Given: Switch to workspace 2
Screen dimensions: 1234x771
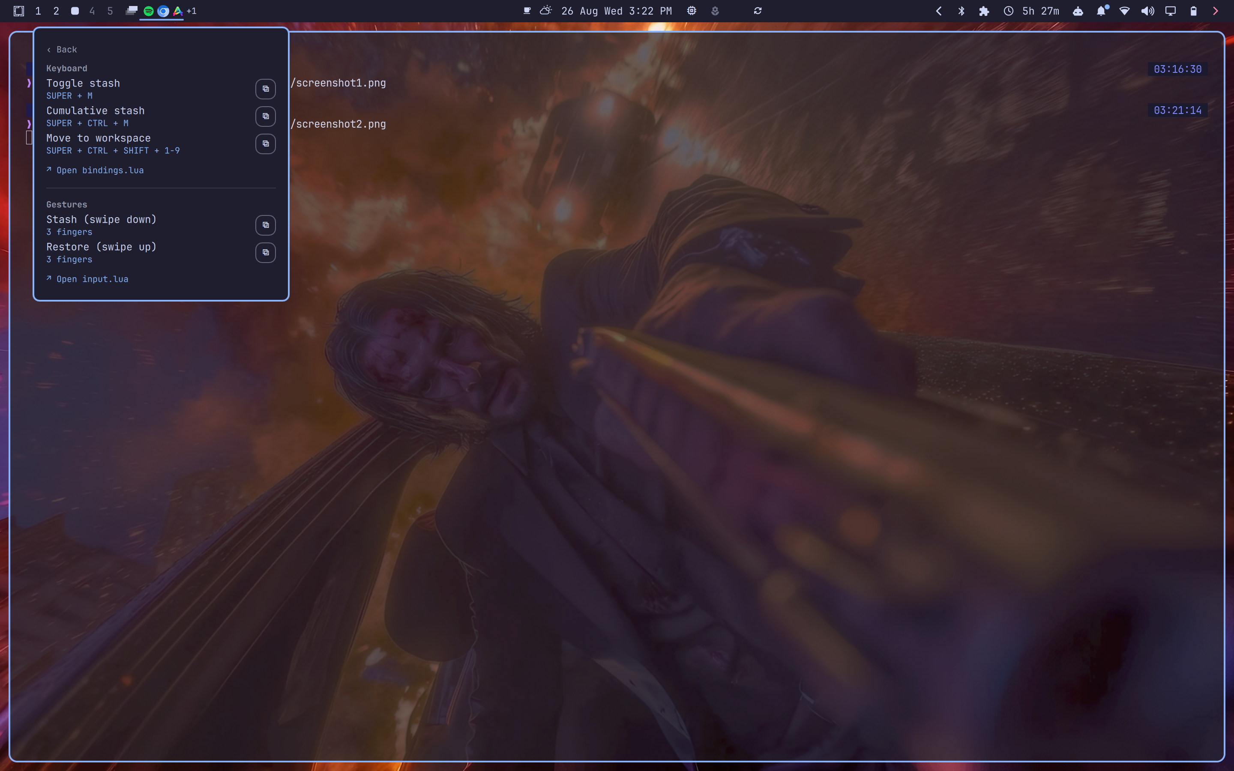Looking at the screenshot, I should tap(56, 11).
